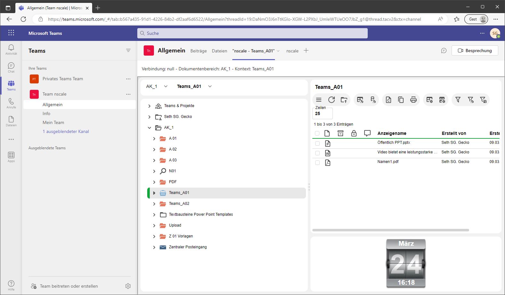Sort by Anzeigename column header

pyautogui.click(x=392, y=133)
